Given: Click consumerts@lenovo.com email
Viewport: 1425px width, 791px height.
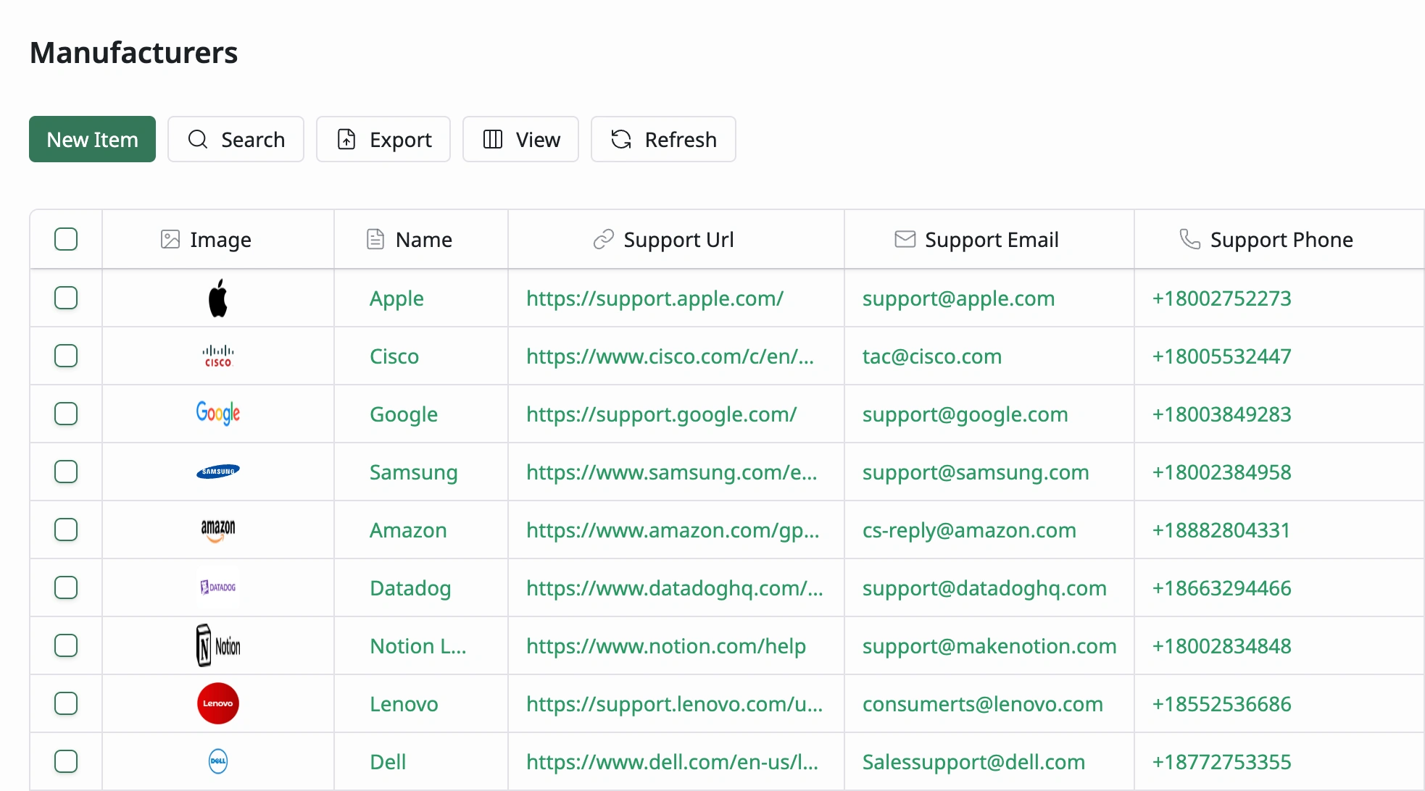Looking at the screenshot, I should tap(983, 704).
